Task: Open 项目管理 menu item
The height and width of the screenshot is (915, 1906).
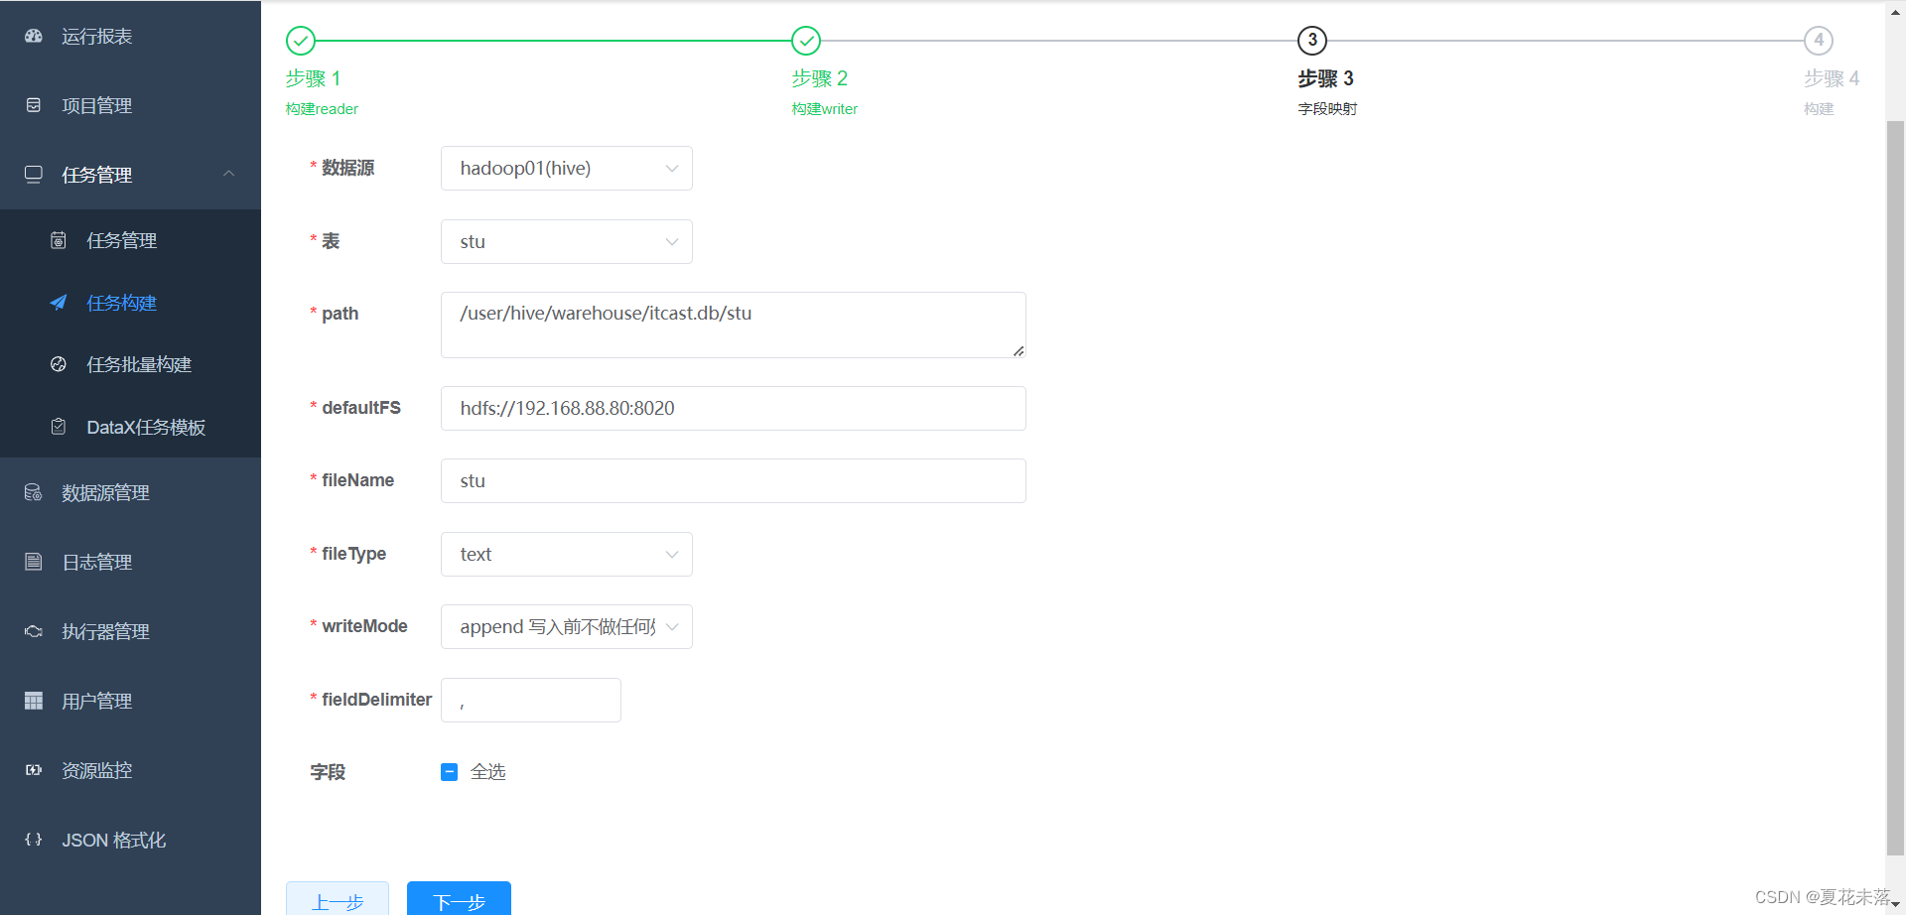Action: pos(130,105)
